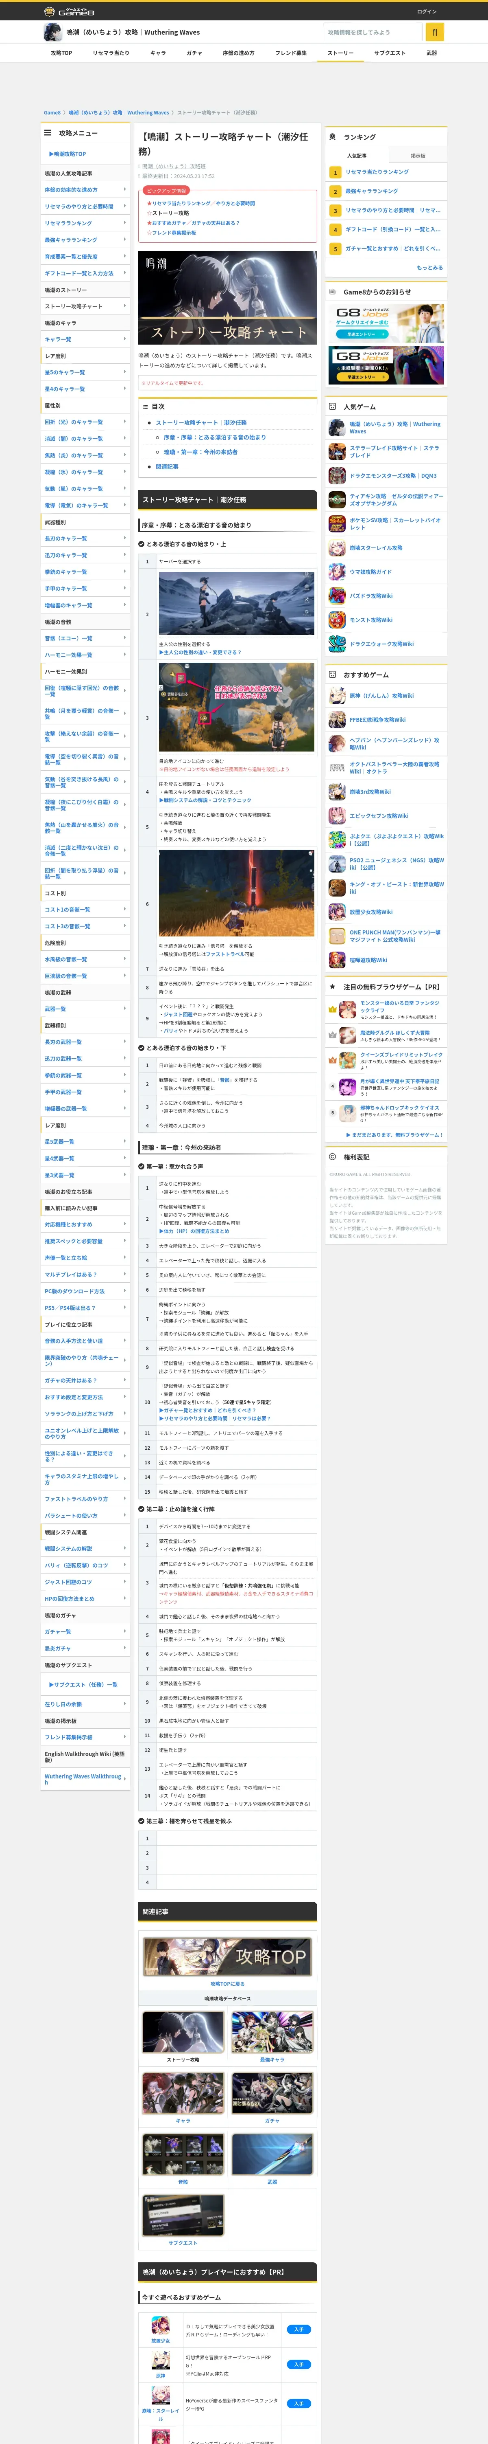Click the G8 Jobs ゲームクリエイター求む banner
Viewport: 488px width, 2444px height.
click(387, 323)
